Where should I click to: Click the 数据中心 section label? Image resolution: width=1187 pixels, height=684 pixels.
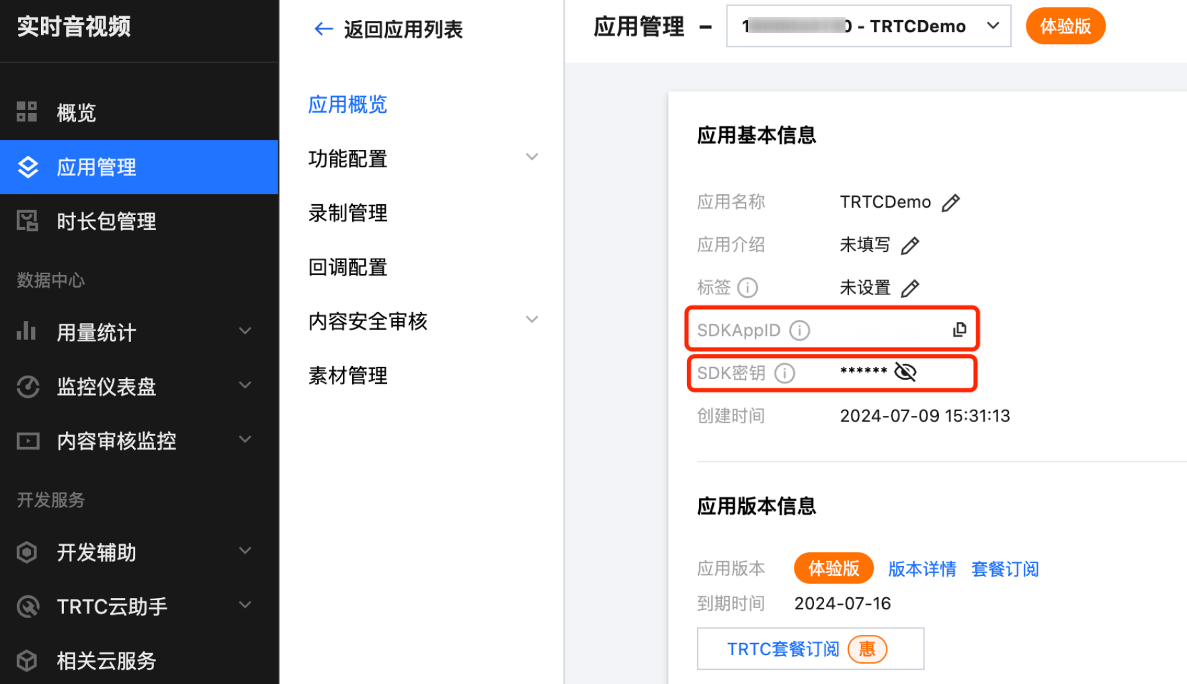[x=51, y=280]
